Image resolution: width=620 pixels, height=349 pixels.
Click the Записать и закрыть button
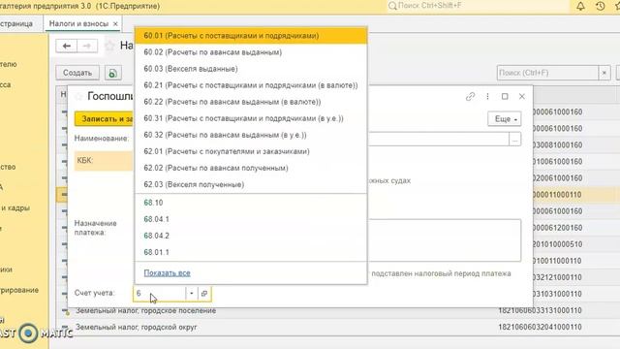pos(105,119)
